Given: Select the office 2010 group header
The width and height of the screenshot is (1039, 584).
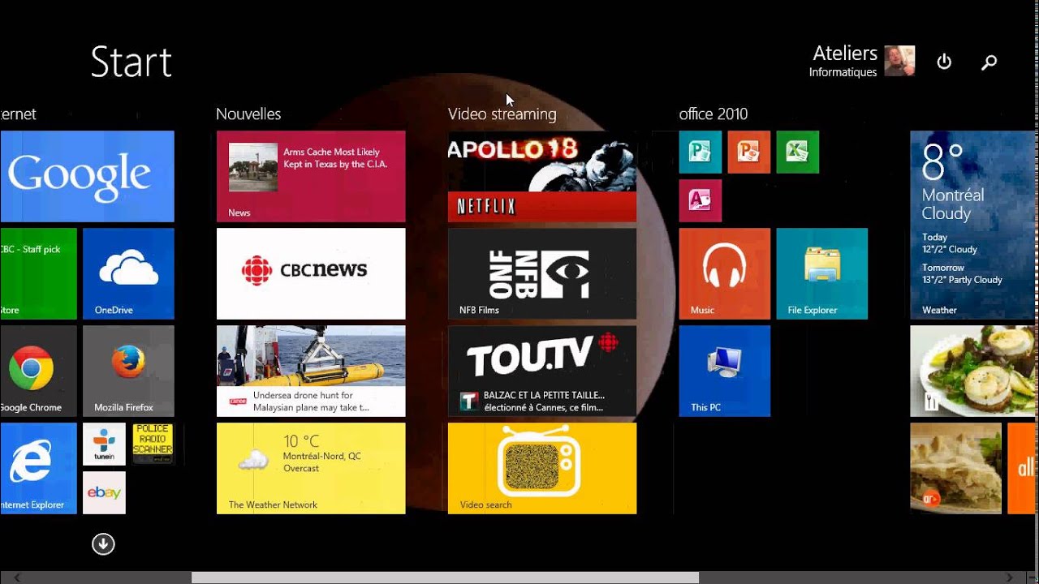Looking at the screenshot, I should coord(714,114).
